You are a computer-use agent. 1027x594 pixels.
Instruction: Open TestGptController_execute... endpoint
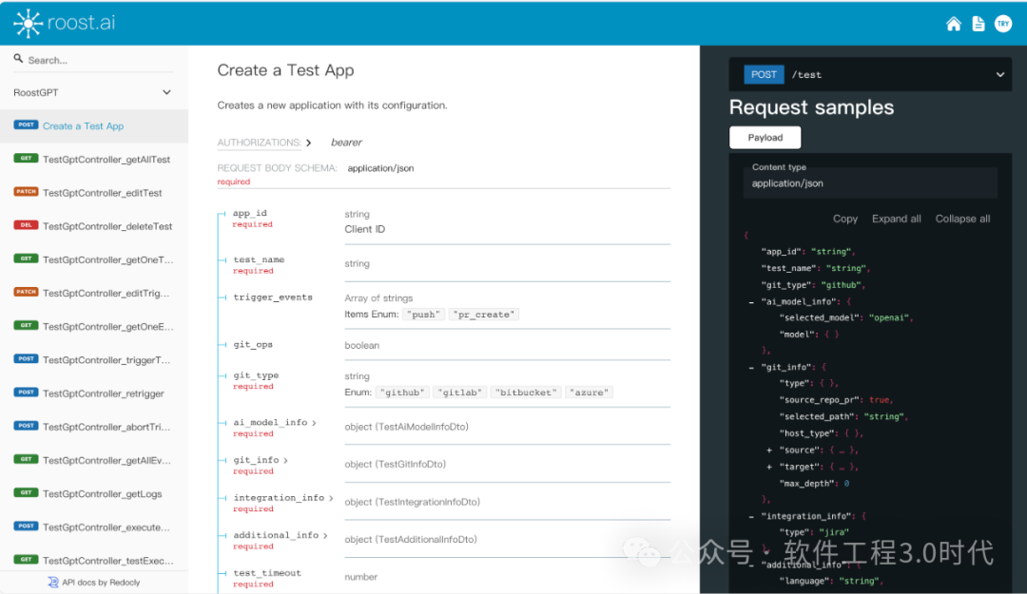click(93, 527)
